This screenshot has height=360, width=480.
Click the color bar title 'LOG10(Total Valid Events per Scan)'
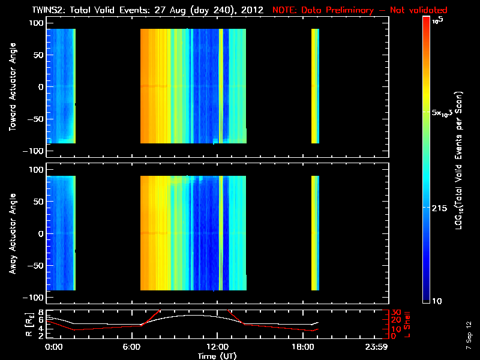[458, 160]
